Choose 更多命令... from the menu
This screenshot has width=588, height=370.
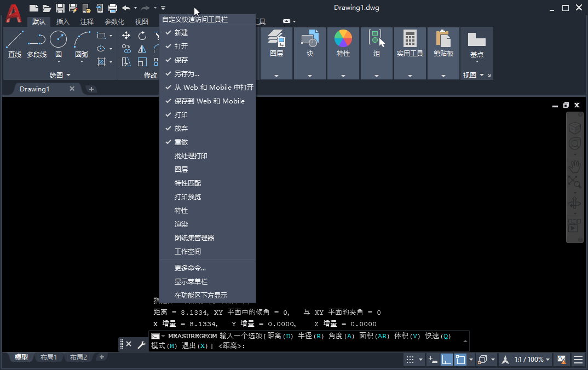pos(190,268)
